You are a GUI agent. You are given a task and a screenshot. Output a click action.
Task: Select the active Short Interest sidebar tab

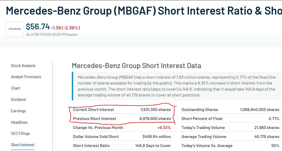coord(23,145)
